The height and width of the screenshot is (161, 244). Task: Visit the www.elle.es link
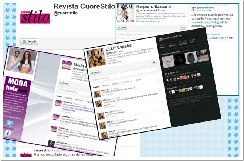coord(115,62)
